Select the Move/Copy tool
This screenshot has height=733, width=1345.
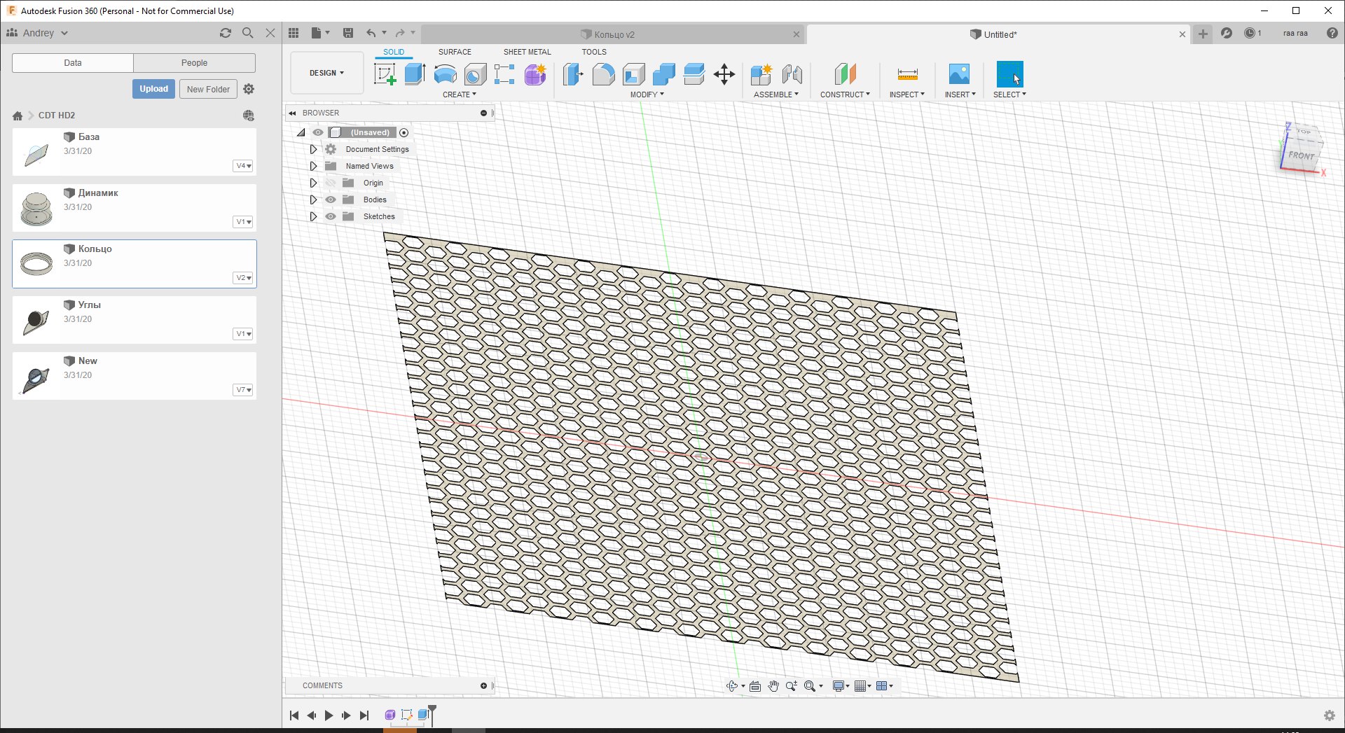pyautogui.click(x=724, y=74)
